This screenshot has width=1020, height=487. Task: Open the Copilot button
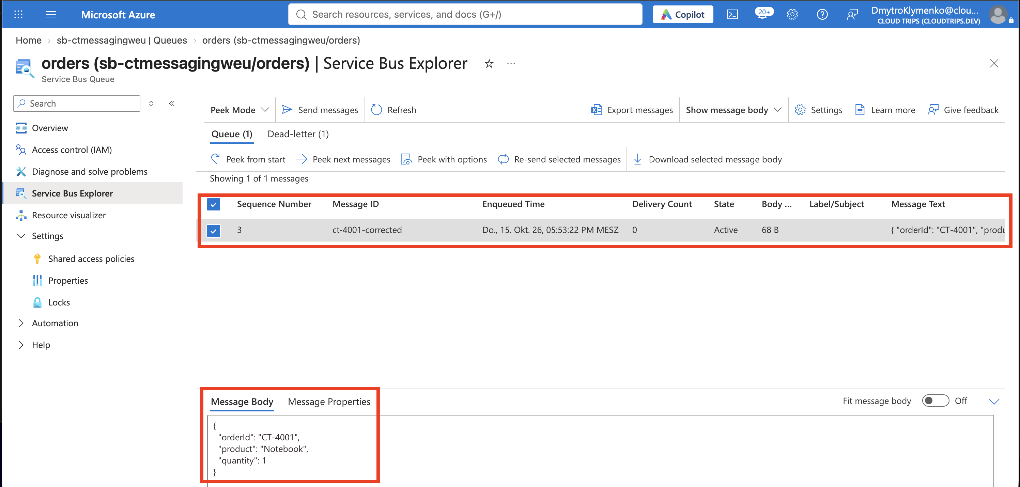pyautogui.click(x=683, y=15)
